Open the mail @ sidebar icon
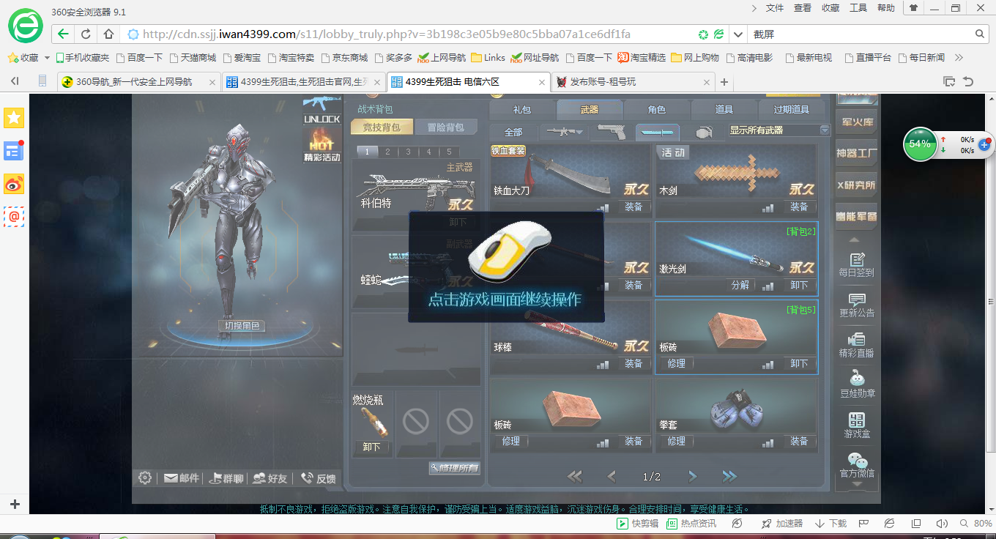 pyautogui.click(x=14, y=217)
